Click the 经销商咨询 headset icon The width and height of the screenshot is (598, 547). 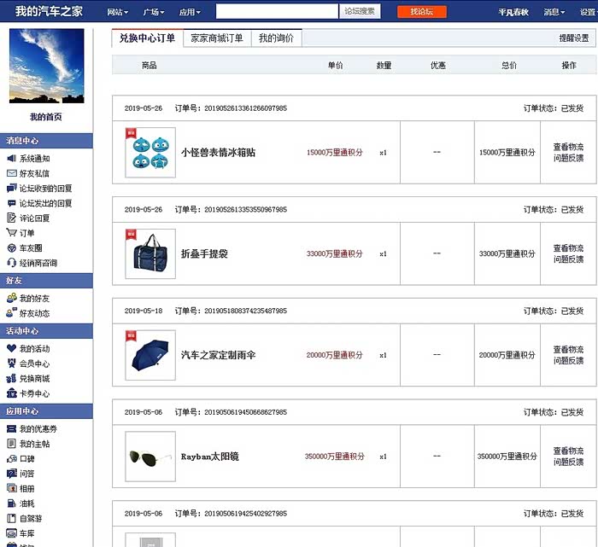(12, 263)
